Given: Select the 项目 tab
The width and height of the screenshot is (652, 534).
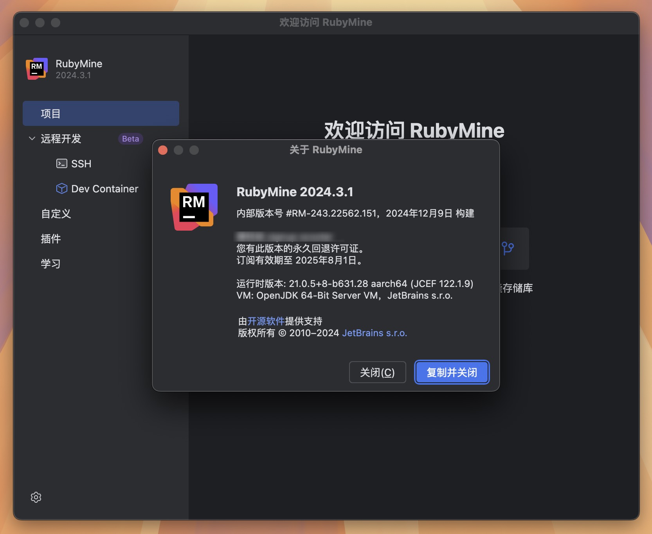Looking at the screenshot, I should pyautogui.click(x=101, y=113).
